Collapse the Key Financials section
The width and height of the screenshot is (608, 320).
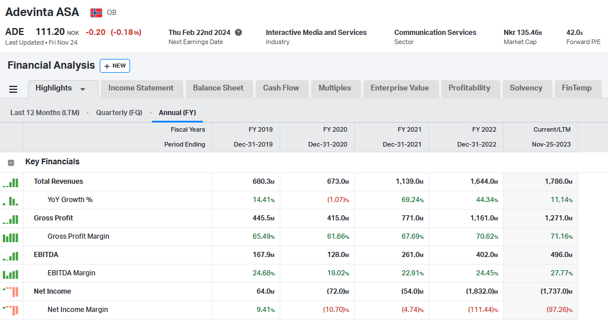(11, 163)
